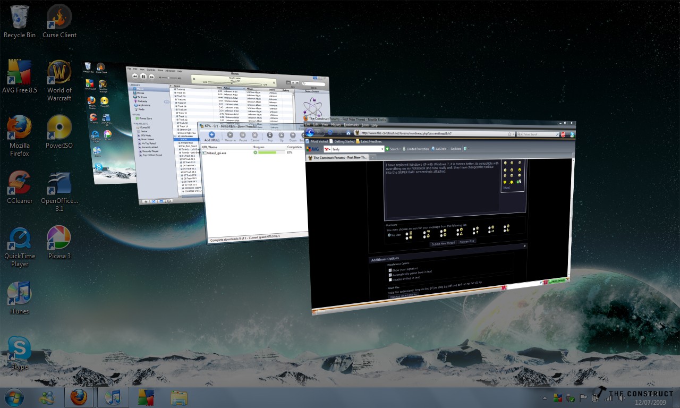
Task: Toggle Automatically parse links in text checkbox
Action: coord(390,274)
